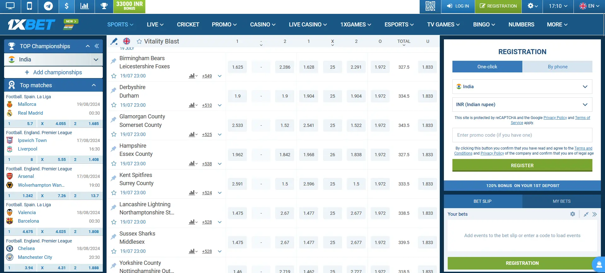The width and height of the screenshot is (605, 273).
Task: Go to the CRICKET section
Action: [x=188, y=25]
